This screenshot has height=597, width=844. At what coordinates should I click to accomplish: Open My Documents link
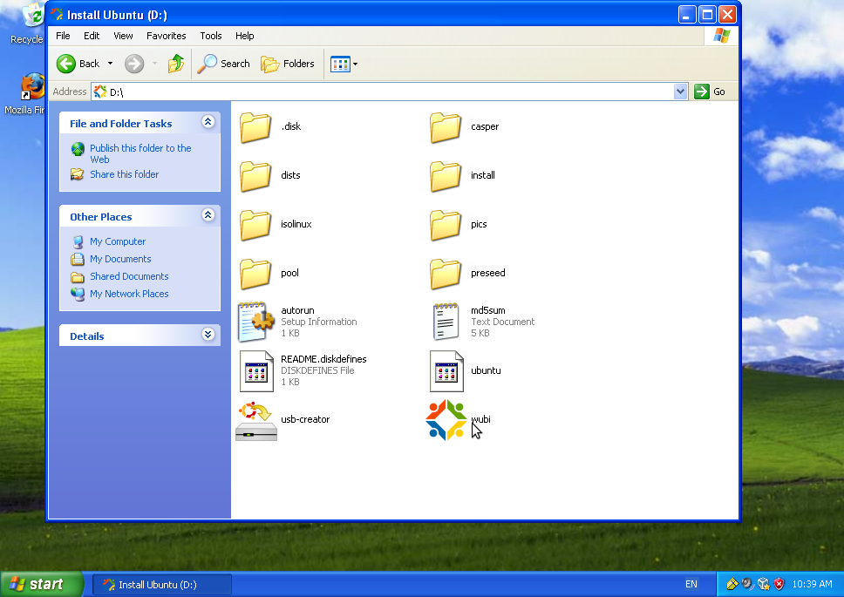click(120, 259)
